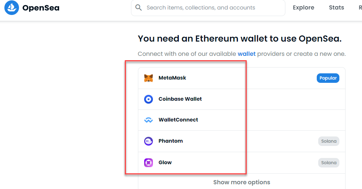Click the Coinbase Wallet blue circle icon
This screenshot has height=189, width=362.
tap(149, 99)
